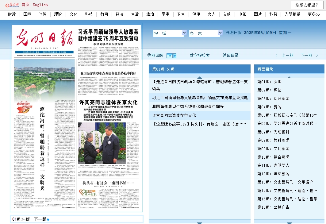Open article 我国海洋典型生态系统变化趋势稳中向好

click(x=188, y=106)
